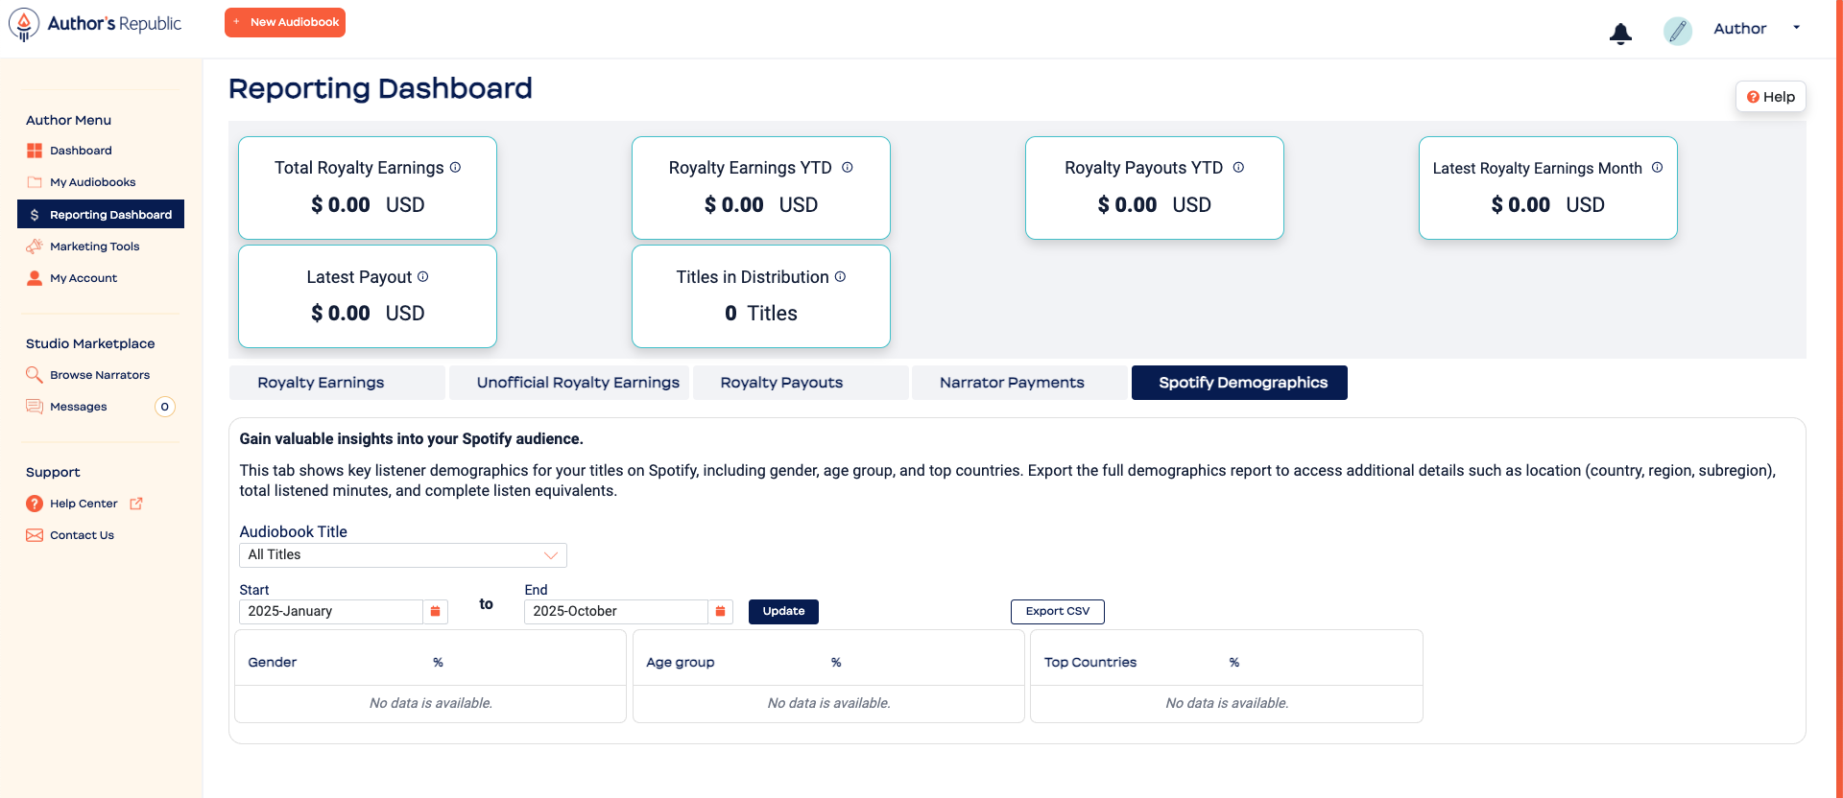Open the Contact Us link
The height and width of the screenshot is (798, 1843).
[x=82, y=535]
